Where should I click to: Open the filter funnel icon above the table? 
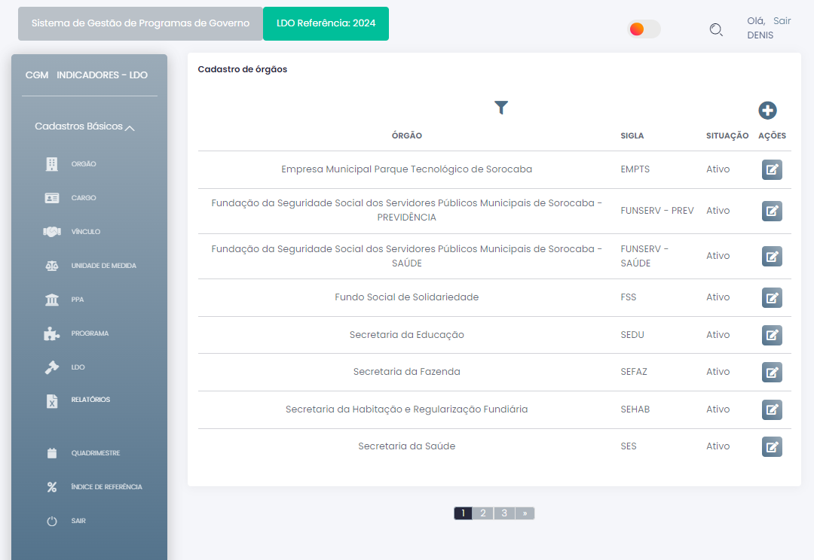click(501, 108)
